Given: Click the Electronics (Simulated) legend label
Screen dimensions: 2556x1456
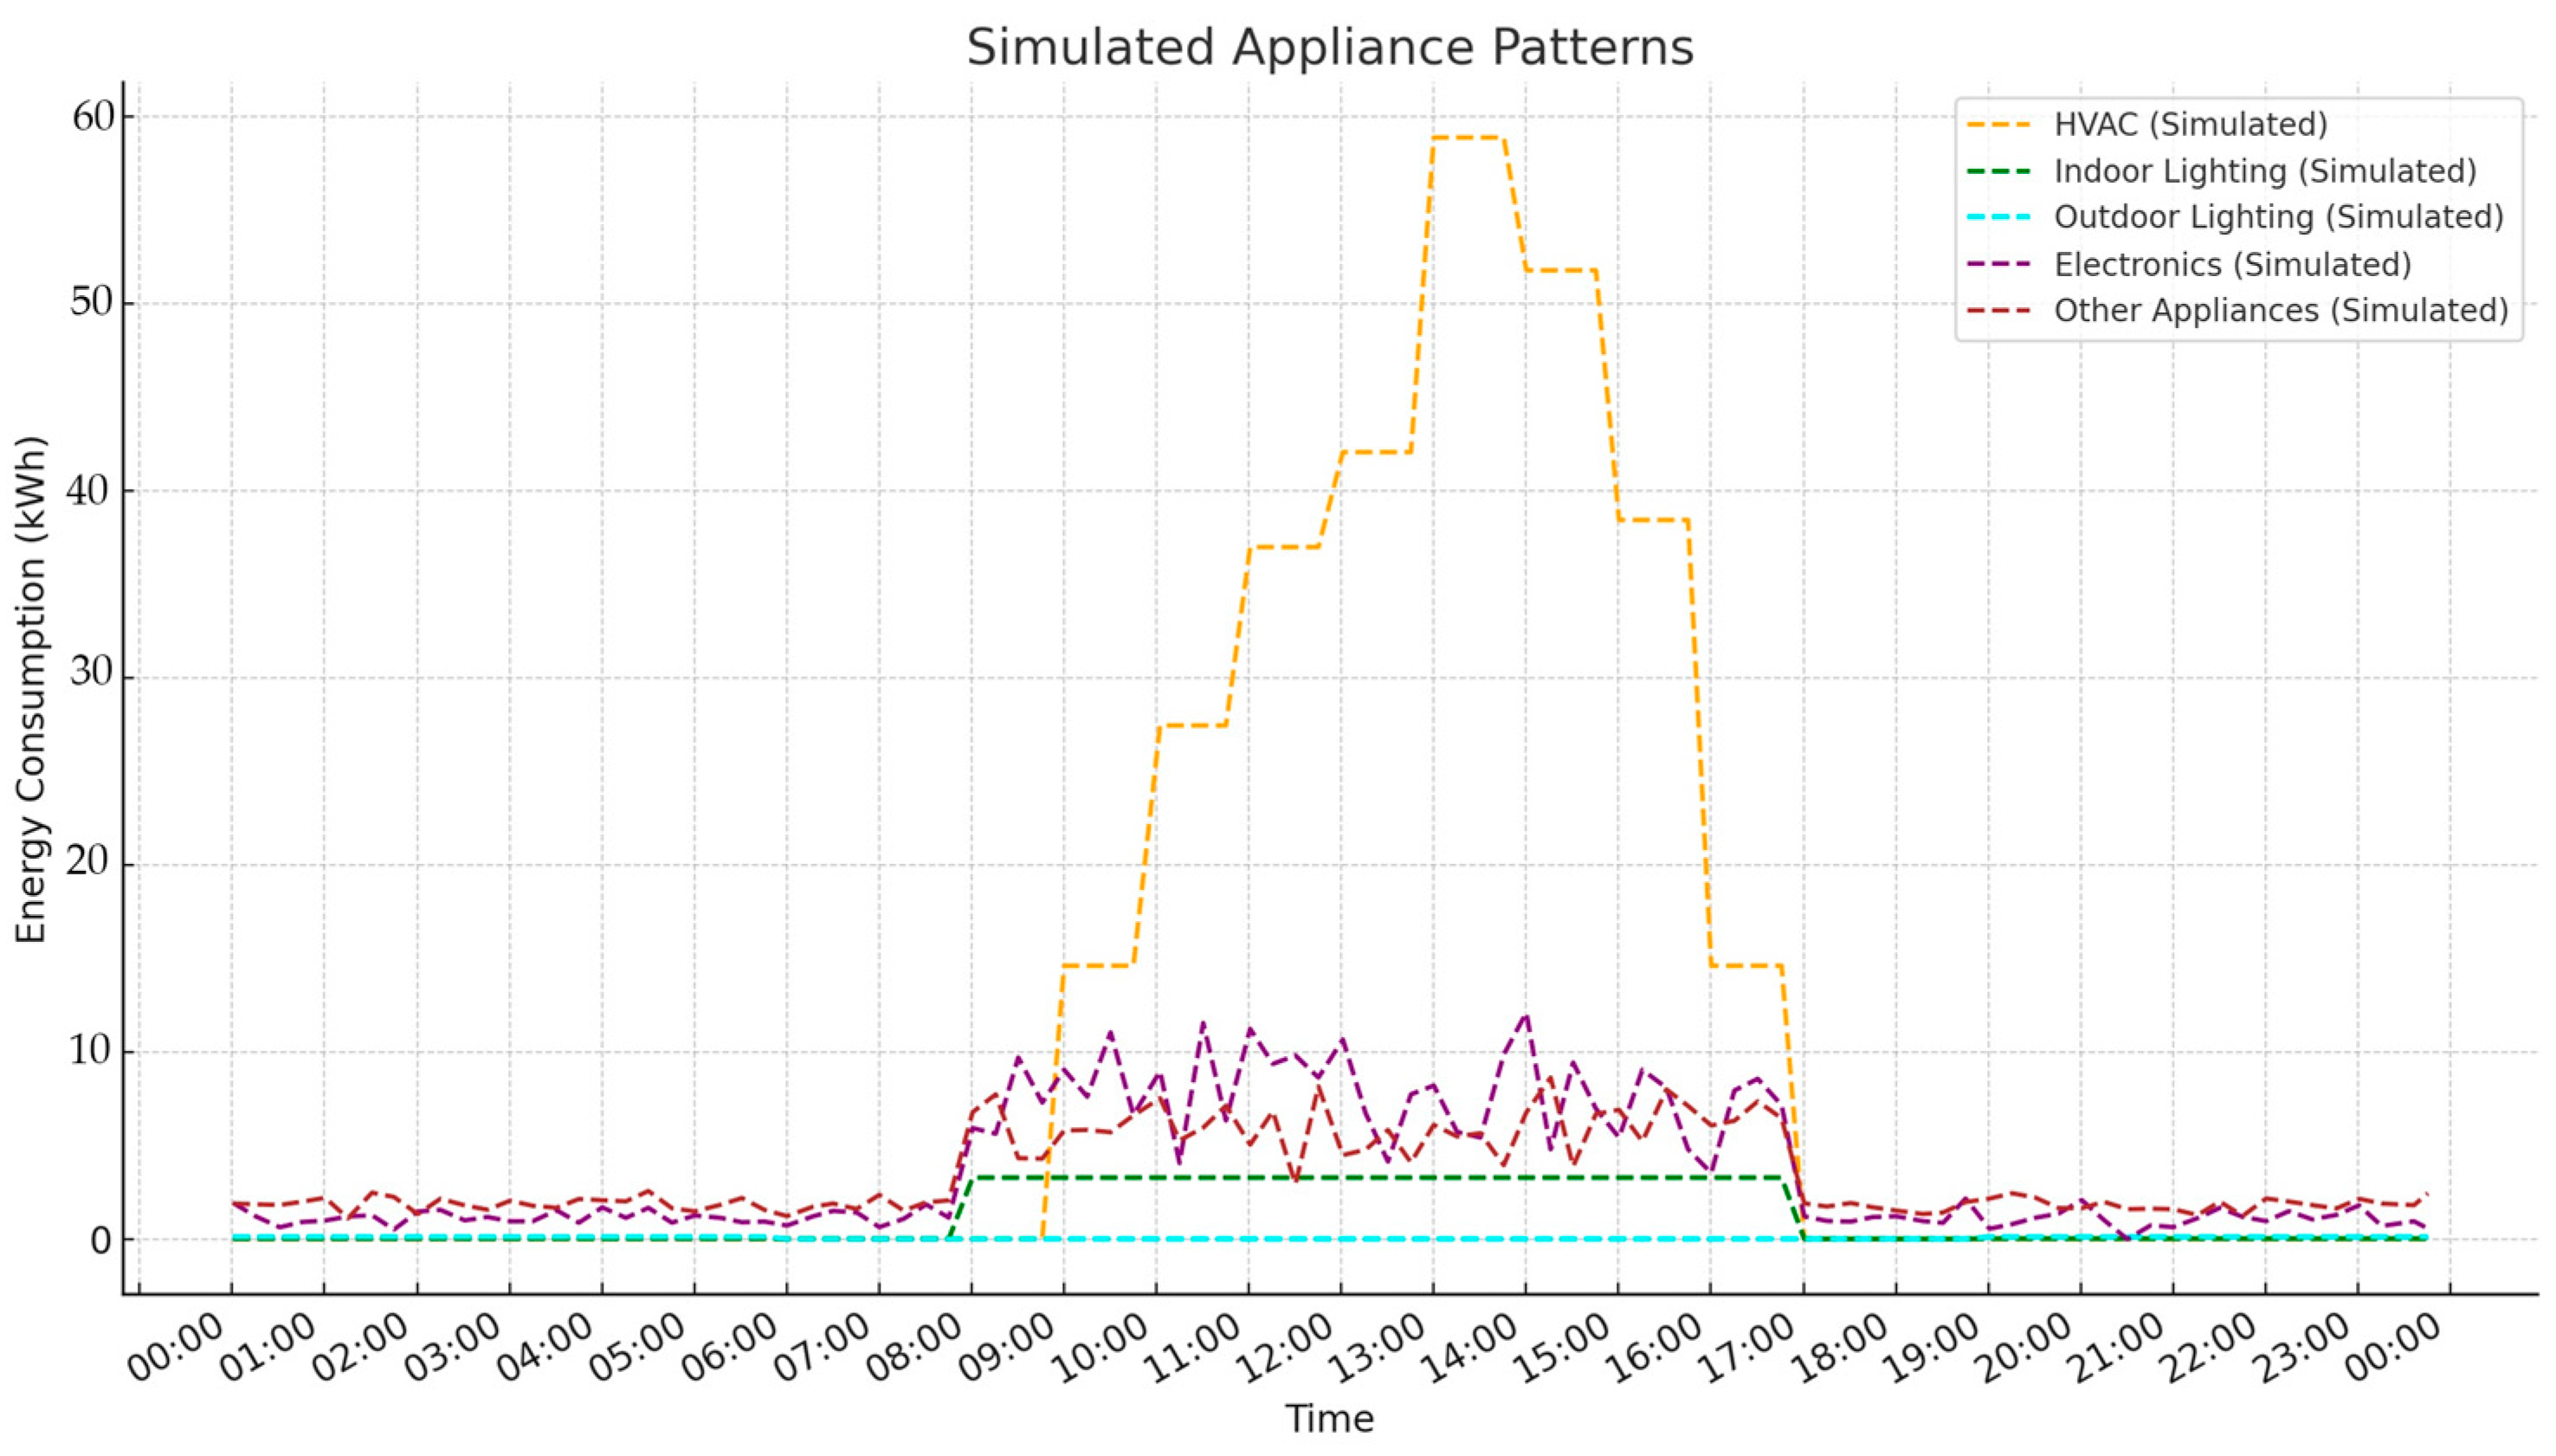Looking at the screenshot, I should 2232,264.
